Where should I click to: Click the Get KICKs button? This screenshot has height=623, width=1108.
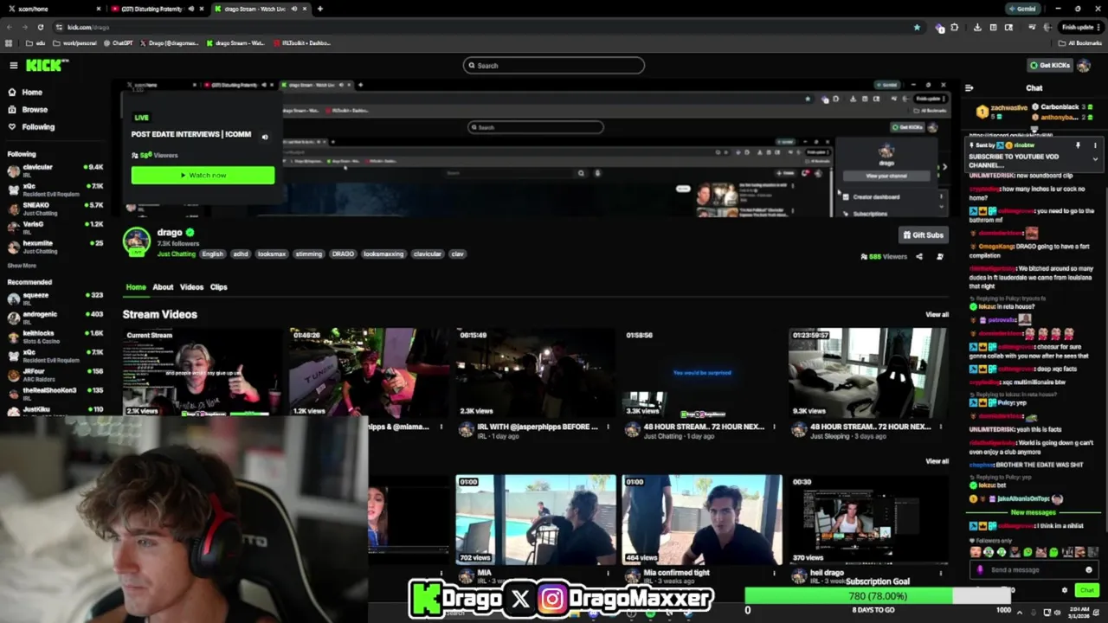click(1049, 66)
